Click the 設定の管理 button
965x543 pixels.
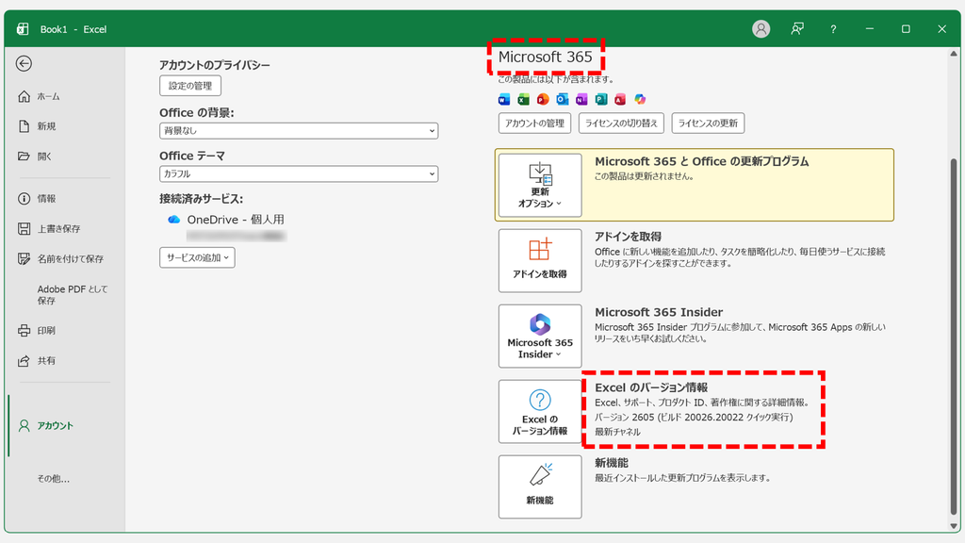(x=190, y=86)
